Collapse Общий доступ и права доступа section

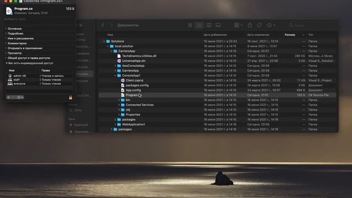point(6,58)
